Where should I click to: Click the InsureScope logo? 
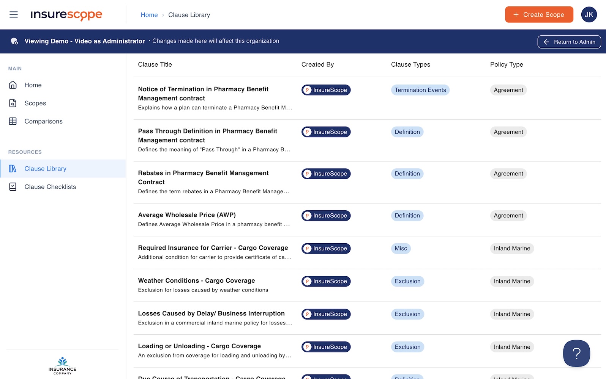click(66, 15)
